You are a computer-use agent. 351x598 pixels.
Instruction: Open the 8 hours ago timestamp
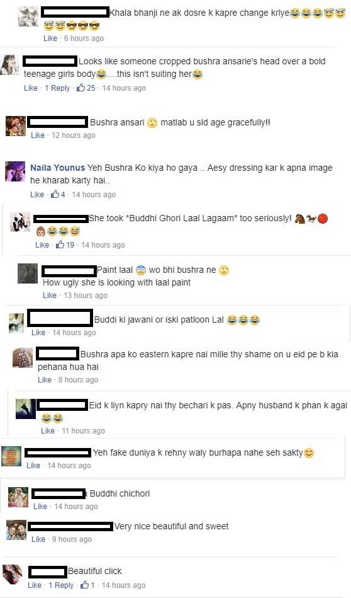pyautogui.click(x=78, y=379)
